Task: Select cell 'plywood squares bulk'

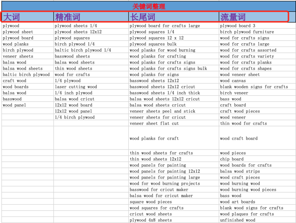Action: [x=174, y=44]
